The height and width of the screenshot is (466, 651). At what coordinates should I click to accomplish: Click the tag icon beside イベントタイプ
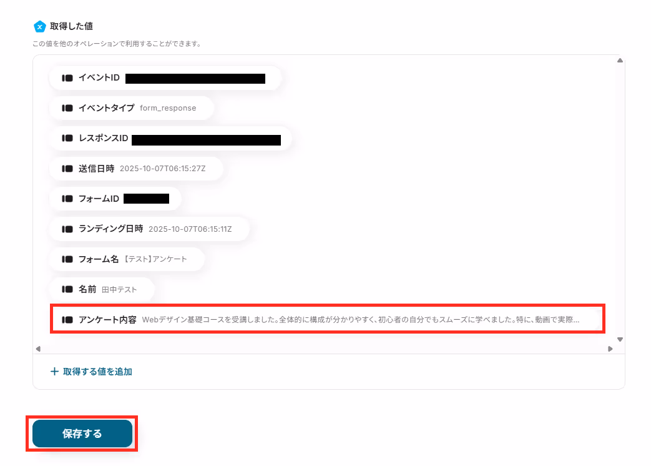(67, 108)
